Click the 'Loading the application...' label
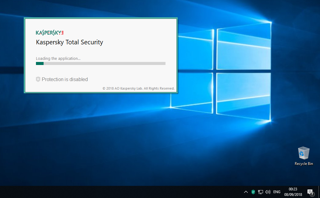 tap(58, 58)
